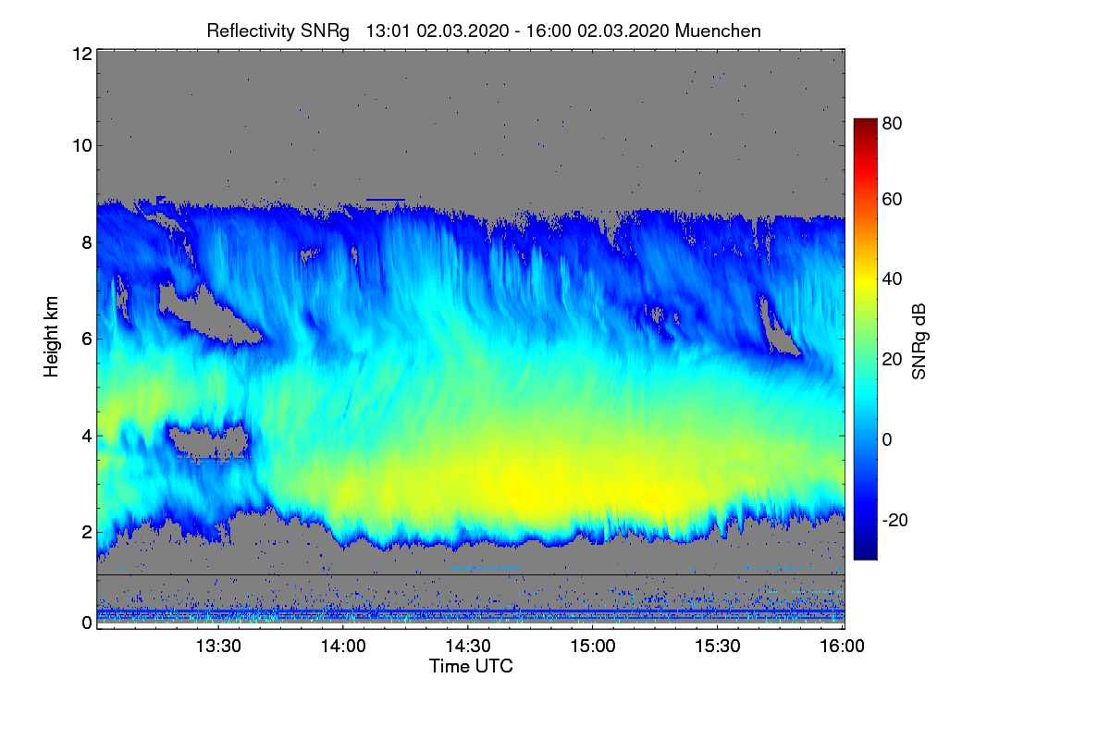Click the 'SNRg dB' colorbar label
This screenshot has width=1110, height=740.
(918, 340)
